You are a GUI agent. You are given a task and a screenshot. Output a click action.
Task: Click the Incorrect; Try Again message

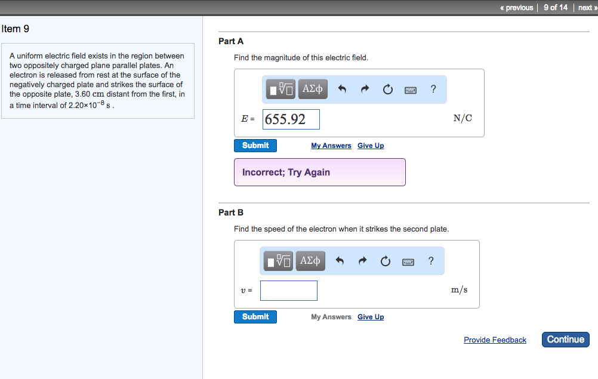pyautogui.click(x=320, y=172)
